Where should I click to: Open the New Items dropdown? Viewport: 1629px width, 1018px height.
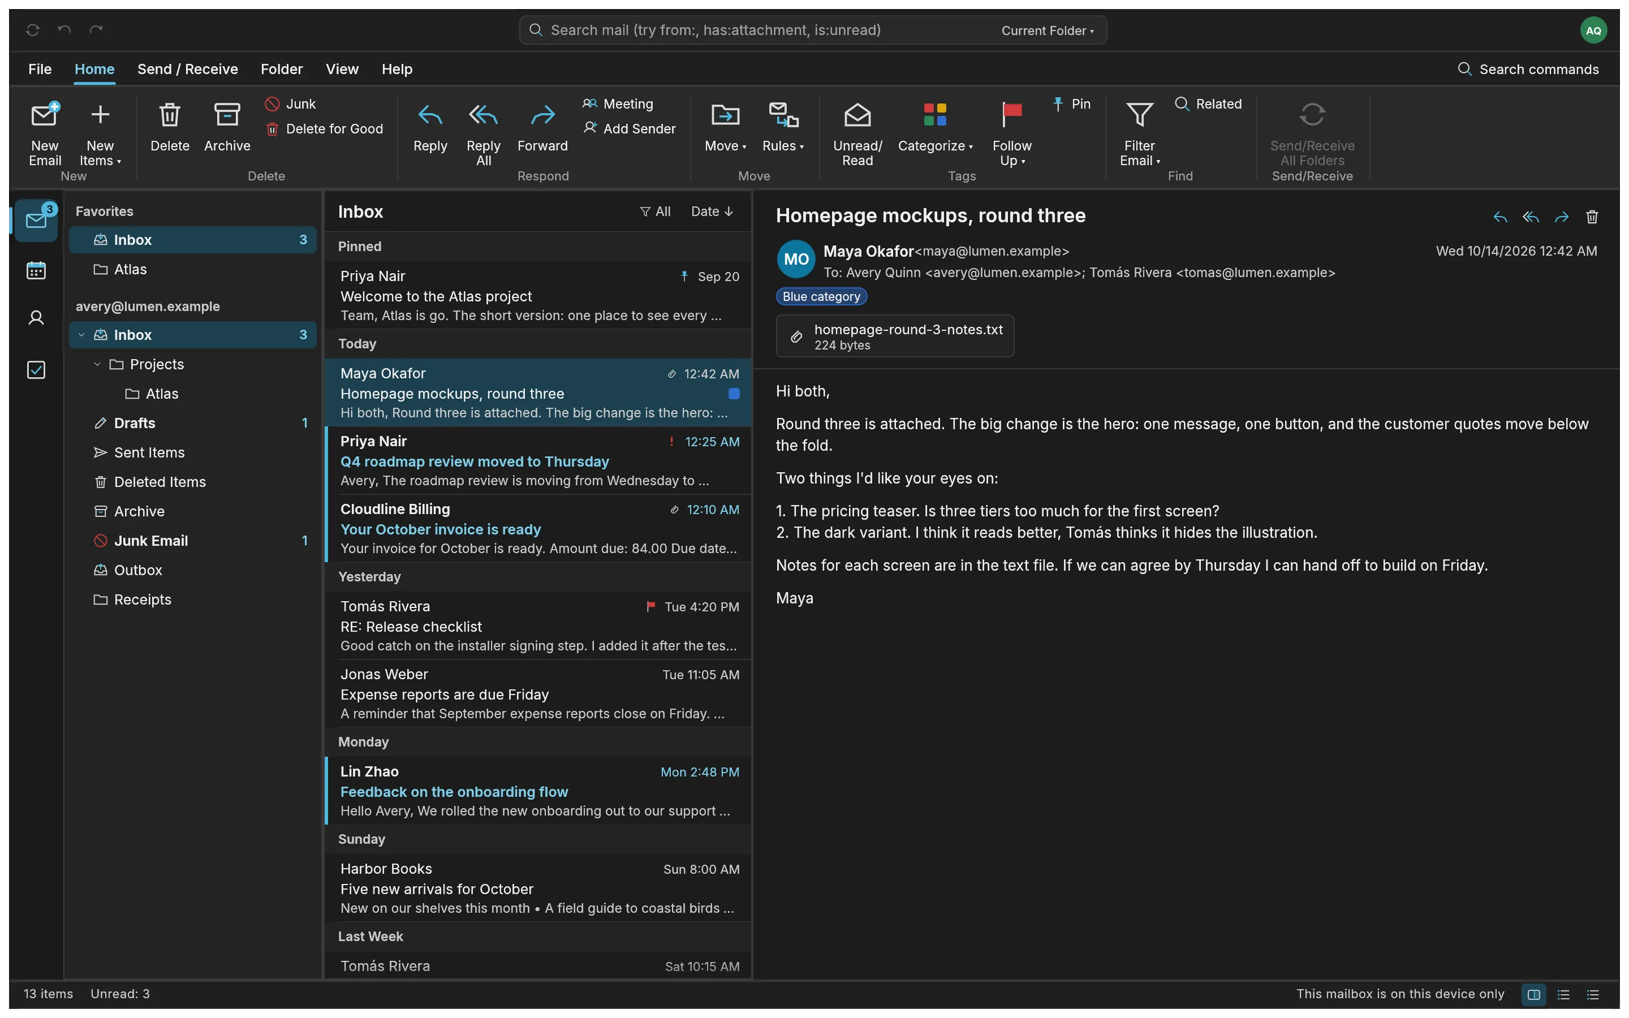(100, 134)
